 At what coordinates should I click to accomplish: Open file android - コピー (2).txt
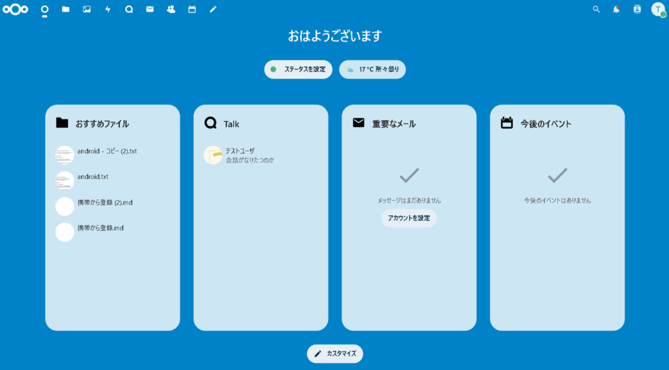[x=106, y=152]
